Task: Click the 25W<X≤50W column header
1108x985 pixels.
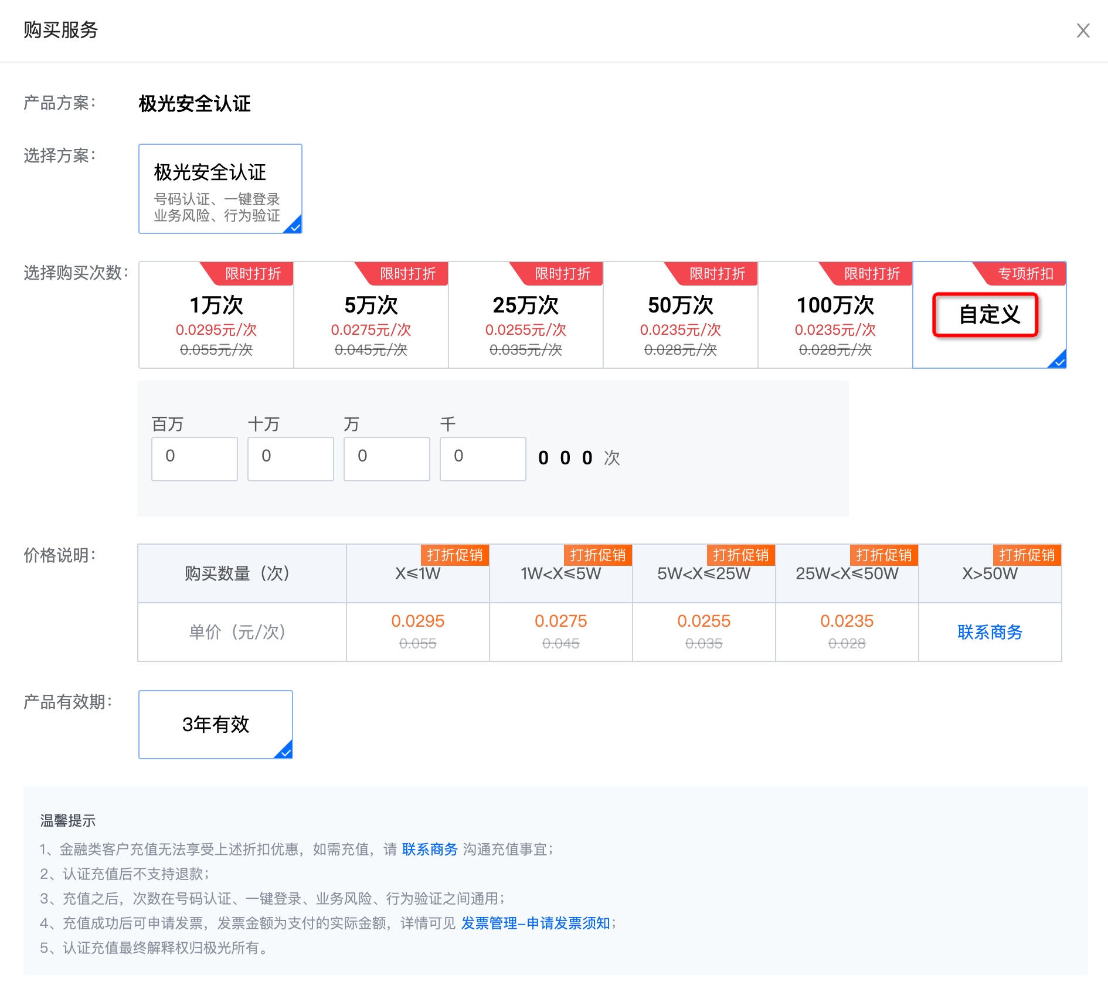Action: click(847, 573)
